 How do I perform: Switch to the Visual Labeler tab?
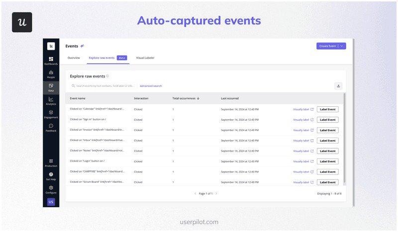click(x=145, y=58)
